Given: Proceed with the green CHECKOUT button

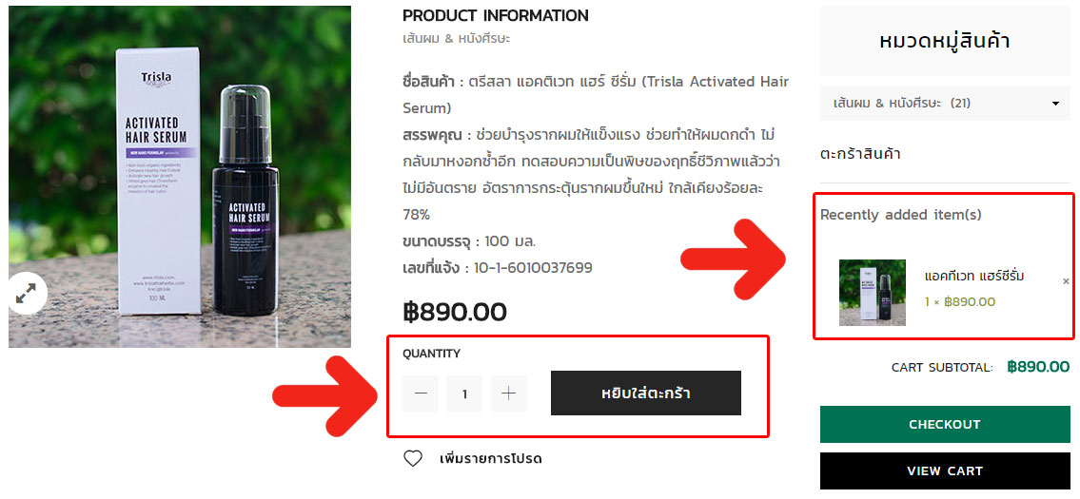Looking at the screenshot, I should [944, 424].
